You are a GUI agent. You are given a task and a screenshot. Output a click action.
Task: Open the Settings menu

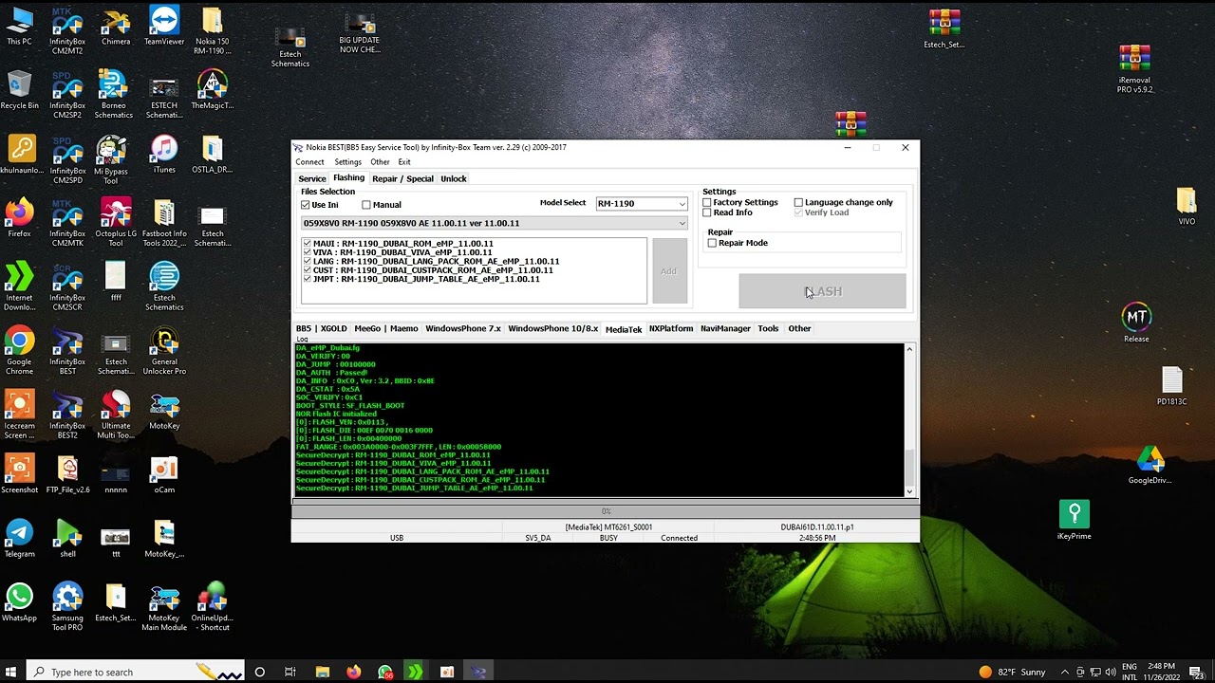347,162
